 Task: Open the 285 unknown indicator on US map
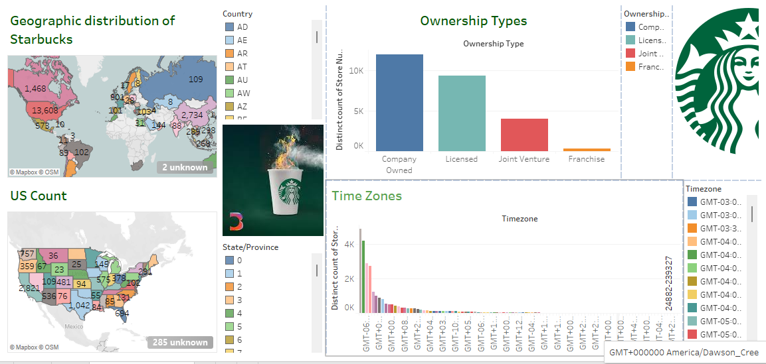(180, 342)
